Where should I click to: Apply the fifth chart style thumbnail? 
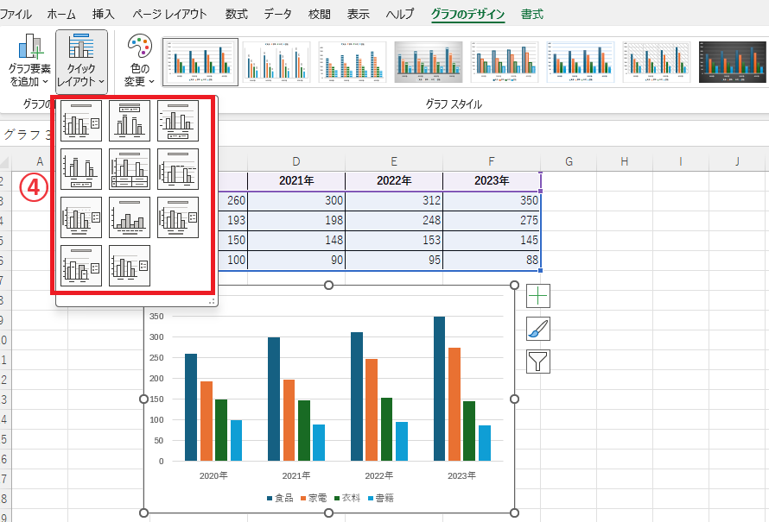coord(504,62)
